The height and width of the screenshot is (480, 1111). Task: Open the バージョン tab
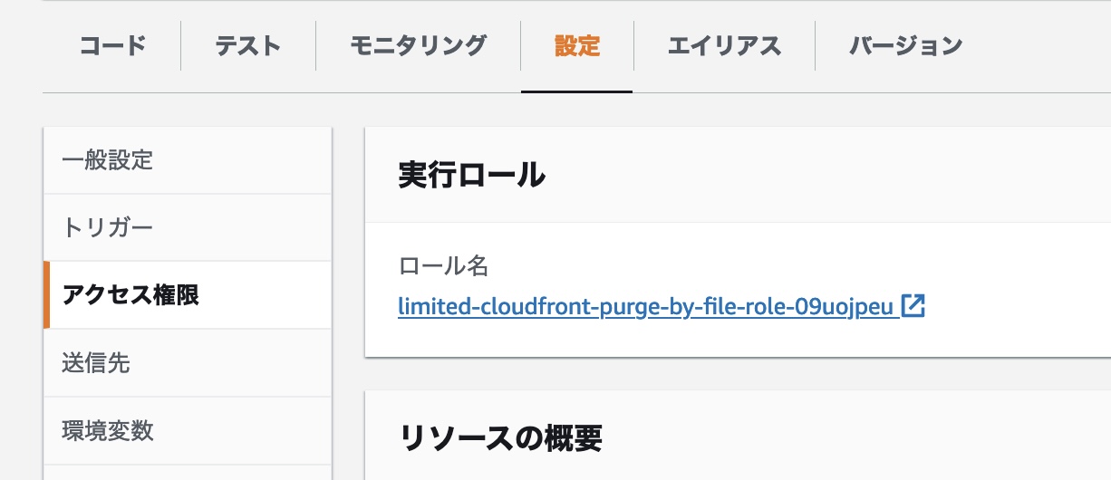(905, 45)
